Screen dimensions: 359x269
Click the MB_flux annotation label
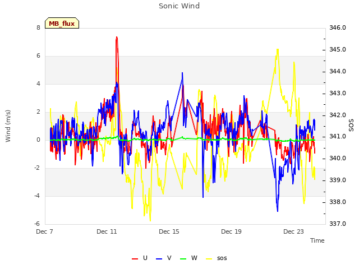coord(62,24)
